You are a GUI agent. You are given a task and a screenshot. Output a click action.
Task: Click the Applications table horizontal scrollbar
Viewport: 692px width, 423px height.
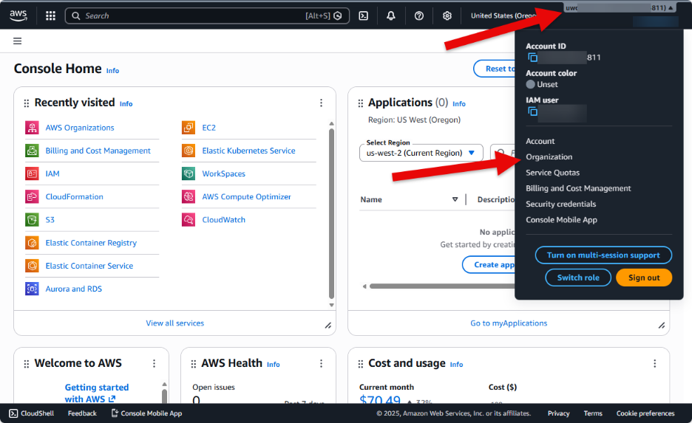(441, 286)
